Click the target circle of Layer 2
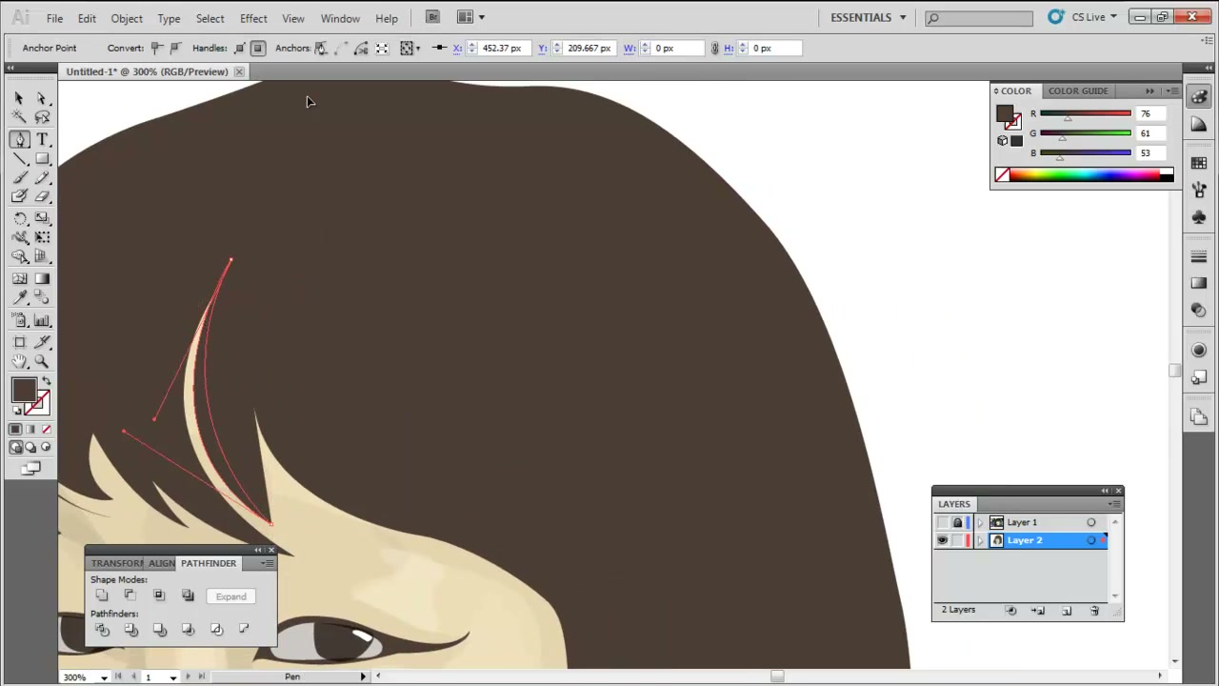The image size is (1219, 686). click(1091, 540)
